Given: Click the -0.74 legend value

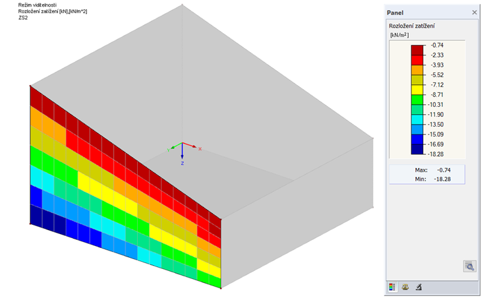Looking at the screenshot, I should tap(437, 45).
